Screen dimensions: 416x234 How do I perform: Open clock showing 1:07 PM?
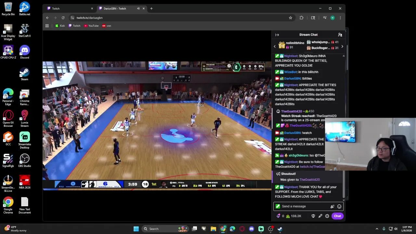tap(407, 229)
